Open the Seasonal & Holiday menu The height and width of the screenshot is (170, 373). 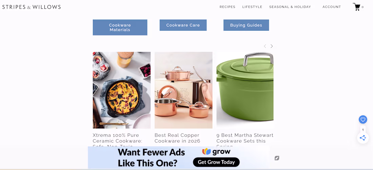coord(290,7)
